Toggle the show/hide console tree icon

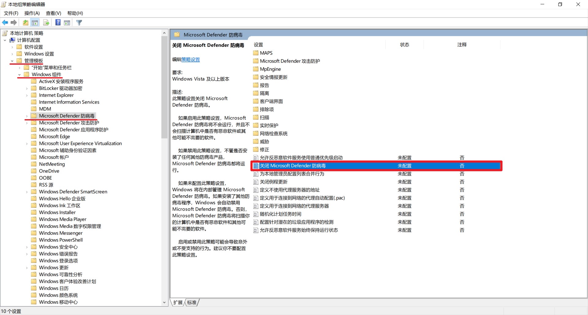tap(35, 23)
